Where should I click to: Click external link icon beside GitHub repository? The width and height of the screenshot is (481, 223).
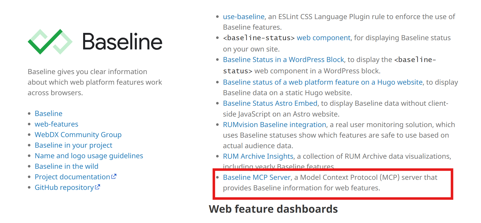click(x=98, y=187)
